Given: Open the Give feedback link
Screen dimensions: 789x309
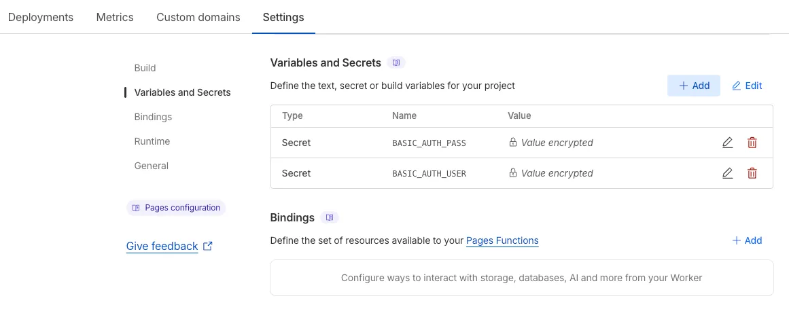Looking at the screenshot, I should [x=162, y=247].
